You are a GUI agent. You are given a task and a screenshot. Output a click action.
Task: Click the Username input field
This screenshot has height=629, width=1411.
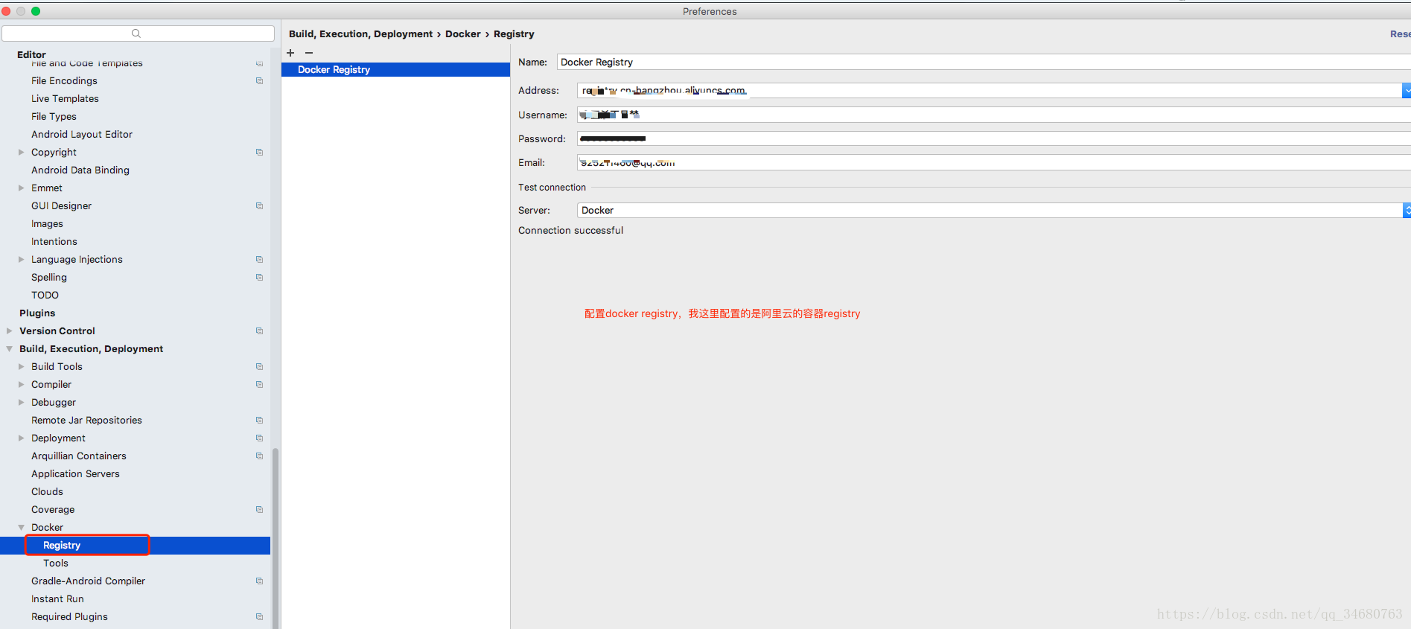tap(994, 115)
